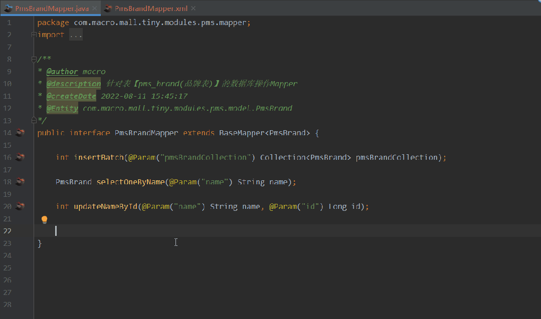Screen dimensions: 541x319
Task: Collapse the Javadoc comment using the fold arrow
Action: pos(33,59)
